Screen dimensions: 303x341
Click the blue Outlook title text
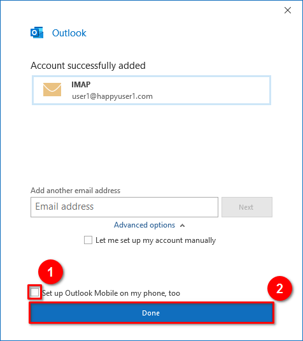[69, 33]
